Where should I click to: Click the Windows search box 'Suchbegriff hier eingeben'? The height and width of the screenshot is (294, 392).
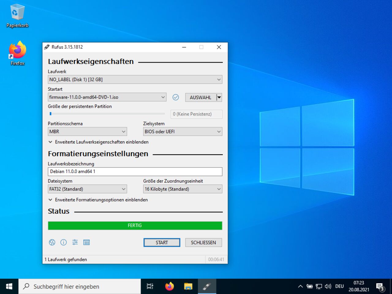click(80, 287)
